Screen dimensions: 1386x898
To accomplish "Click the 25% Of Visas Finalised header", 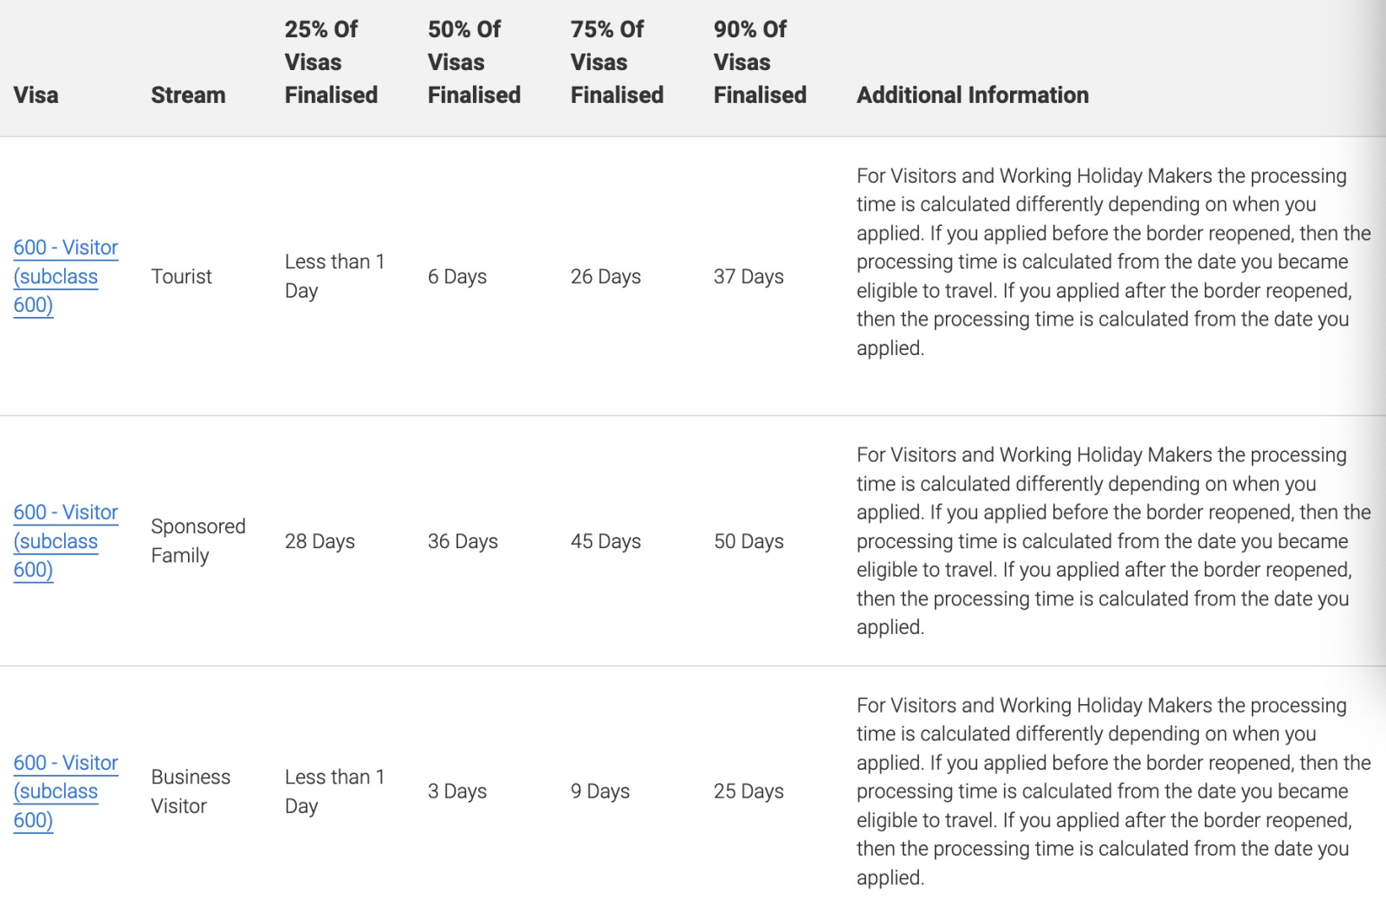I will (331, 62).
